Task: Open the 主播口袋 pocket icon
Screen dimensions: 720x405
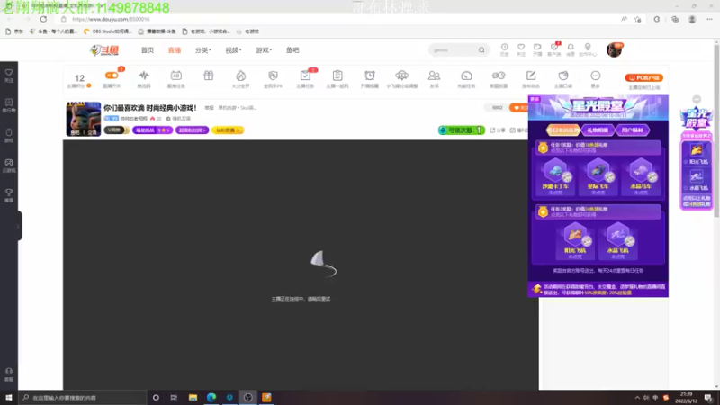Action: [x=563, y=78]
